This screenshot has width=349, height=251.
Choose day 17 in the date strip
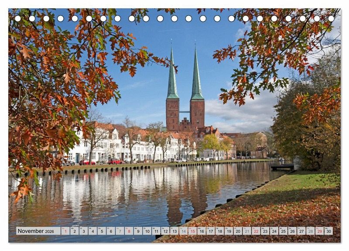click(x=211, y=231)
